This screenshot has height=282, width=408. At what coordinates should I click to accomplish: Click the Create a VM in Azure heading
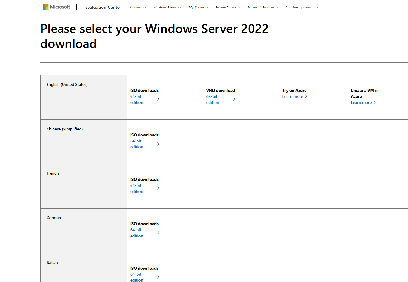[365, 93]
